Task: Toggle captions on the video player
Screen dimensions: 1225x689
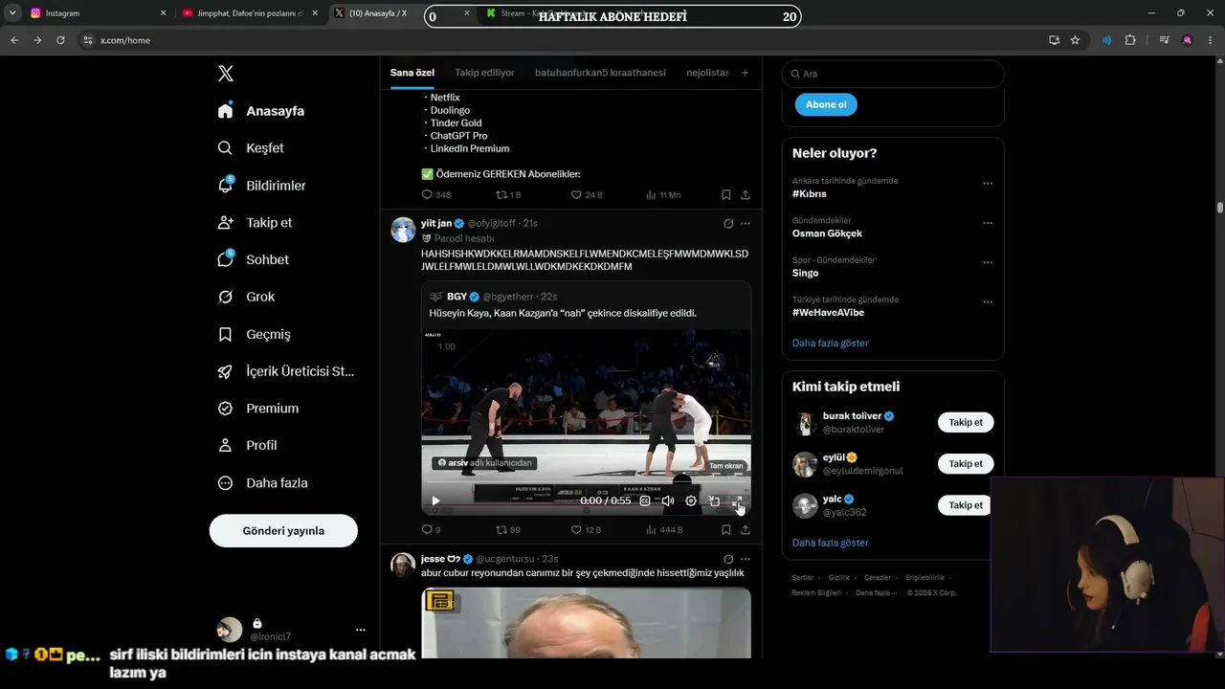Action: [645, 500]
